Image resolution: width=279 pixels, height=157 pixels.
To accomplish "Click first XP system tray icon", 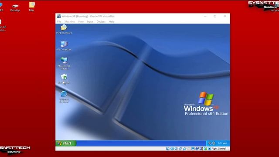I will click(x=209, y=143).
